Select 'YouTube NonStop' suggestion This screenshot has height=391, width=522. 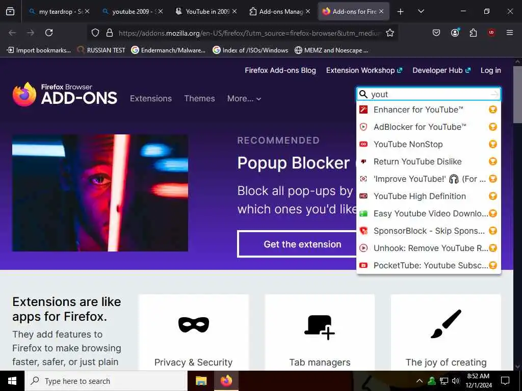point(428,144)
